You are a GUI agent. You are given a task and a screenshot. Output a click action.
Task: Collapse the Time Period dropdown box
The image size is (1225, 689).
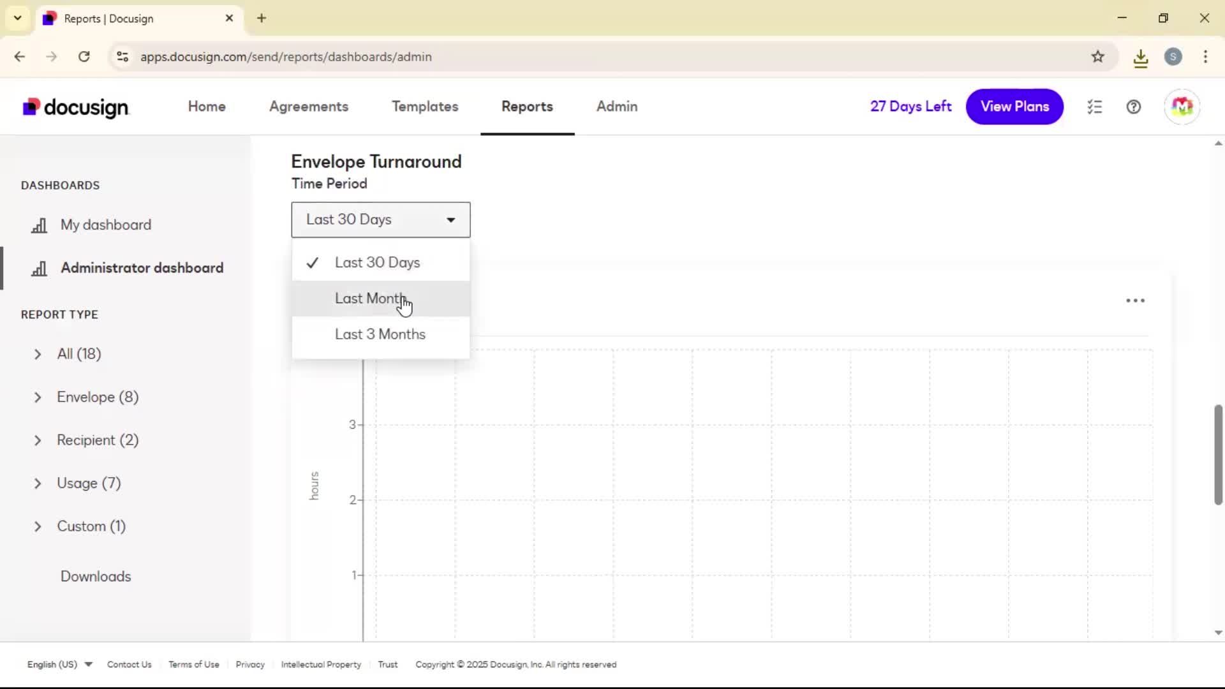point(380,220)
